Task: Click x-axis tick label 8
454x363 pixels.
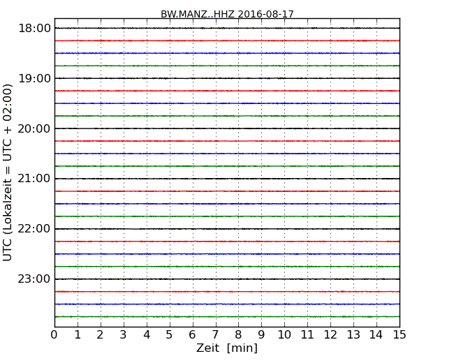Action: tap(239, 335)
